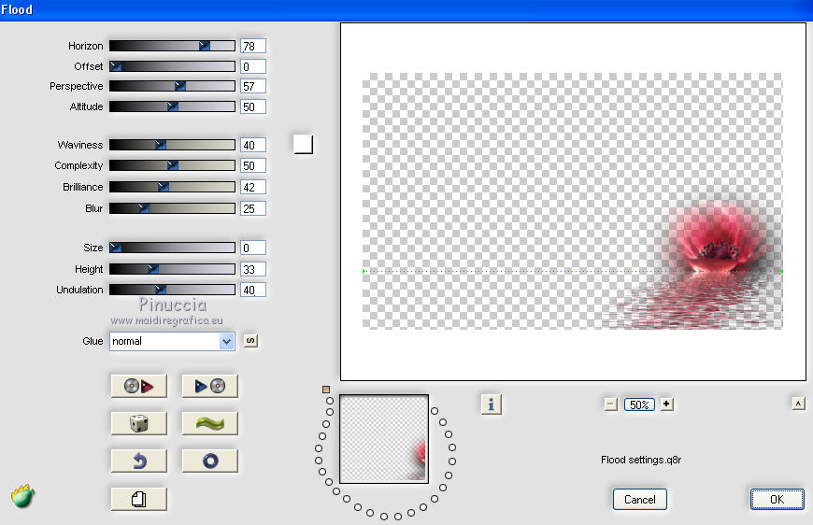This screenshot has width=813, height=525.
Task: Click the Flaming Pear logo icon
Action: click(22, 496)
